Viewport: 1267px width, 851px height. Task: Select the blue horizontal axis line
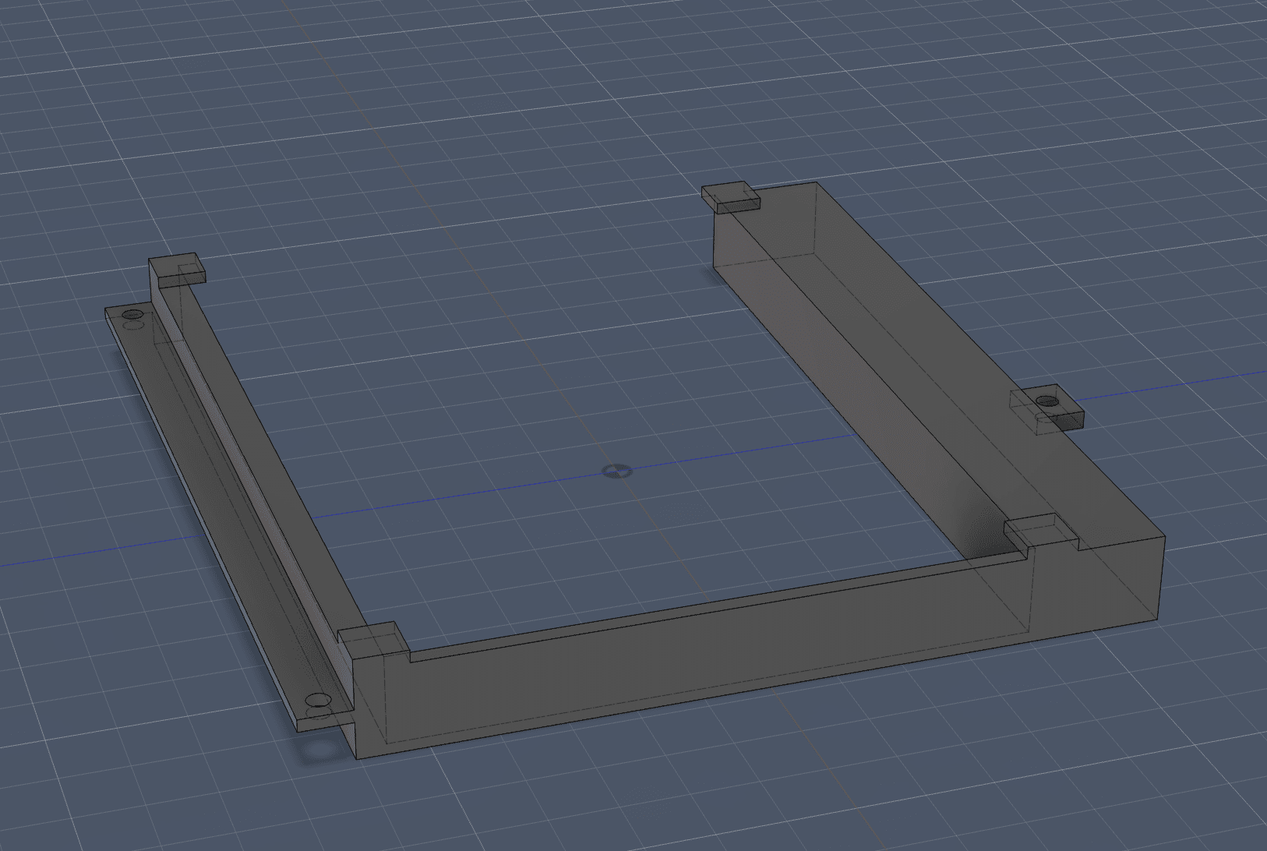click(468, 494)
